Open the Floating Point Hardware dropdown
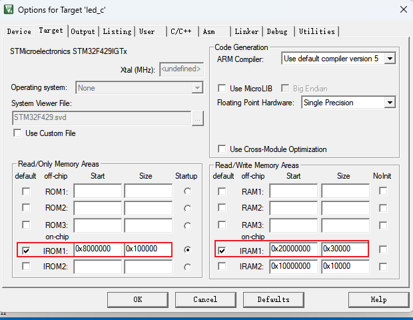The width and height of the screenshot is (413, 320). (x=390, y=103)
